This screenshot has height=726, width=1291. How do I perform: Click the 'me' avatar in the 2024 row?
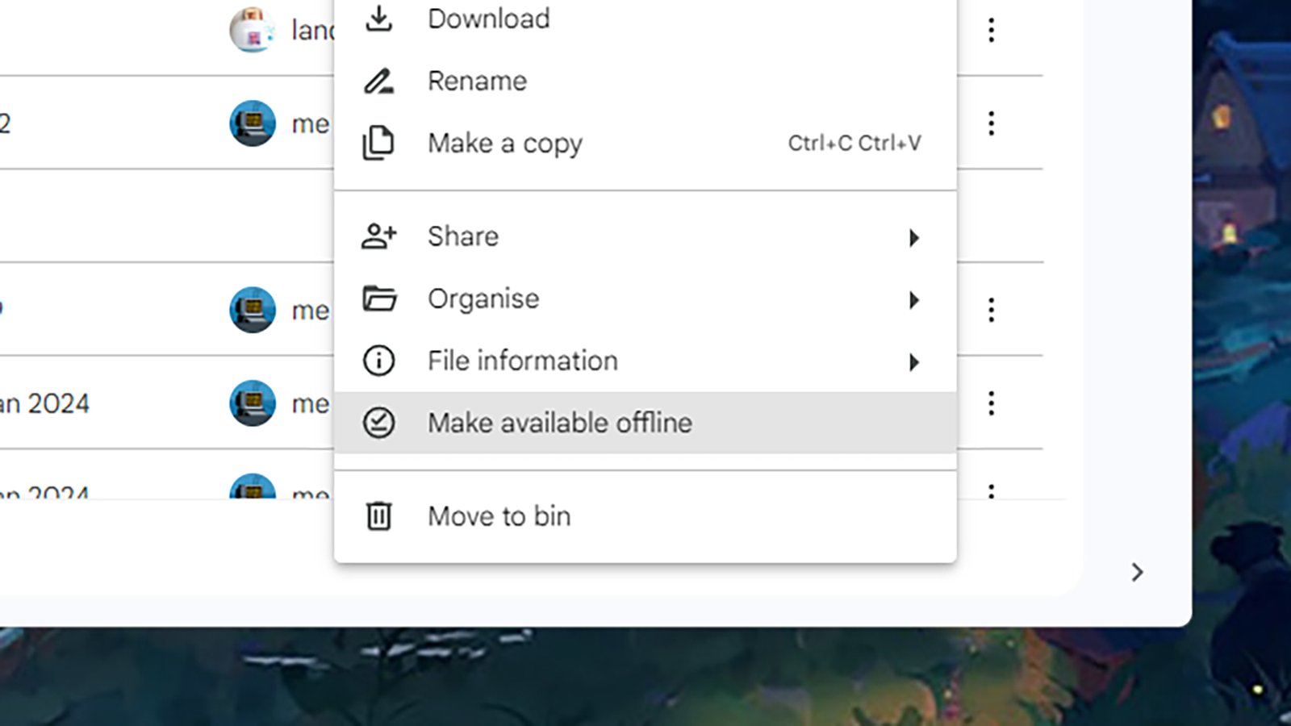coord(253,403)
